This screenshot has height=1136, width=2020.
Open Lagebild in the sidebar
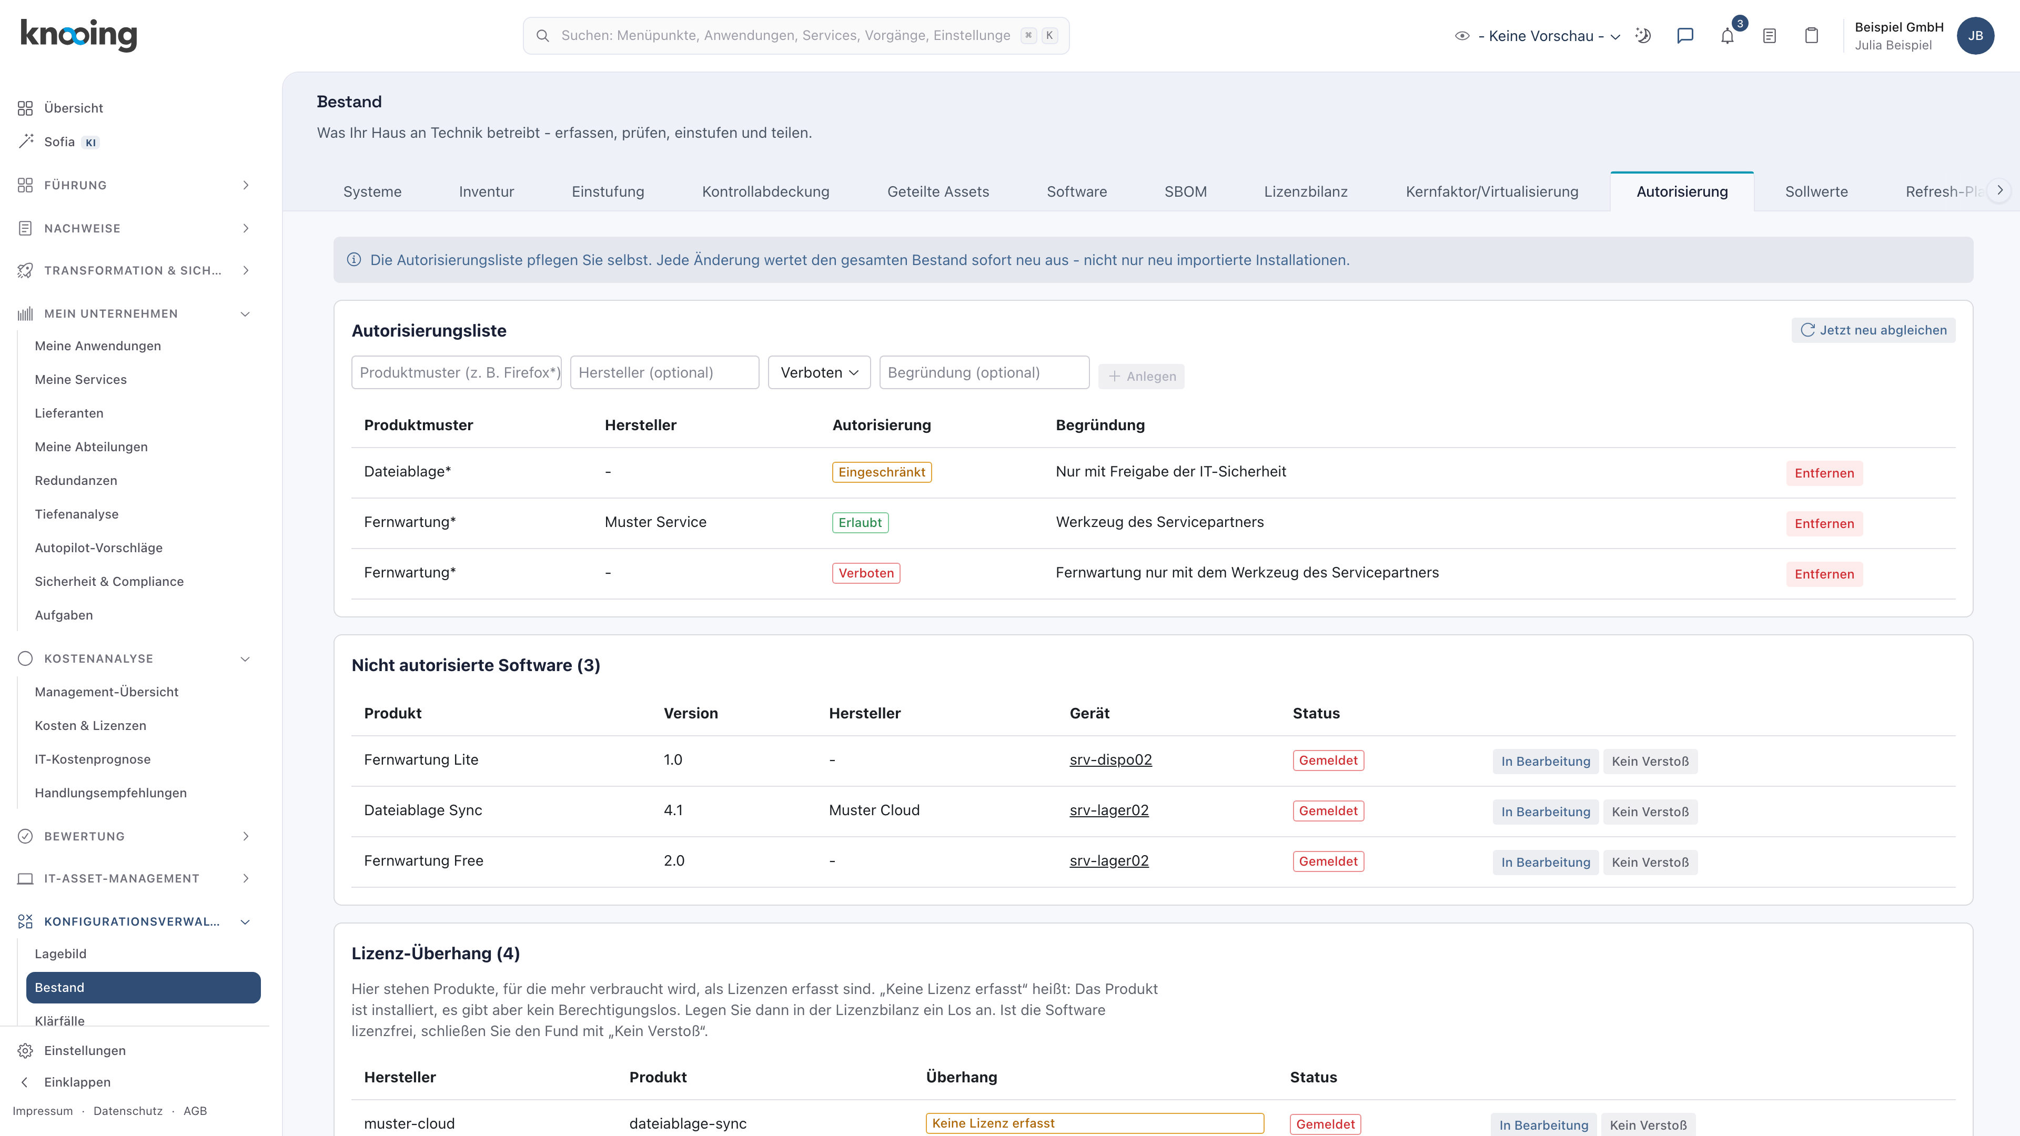click(143, 954)
